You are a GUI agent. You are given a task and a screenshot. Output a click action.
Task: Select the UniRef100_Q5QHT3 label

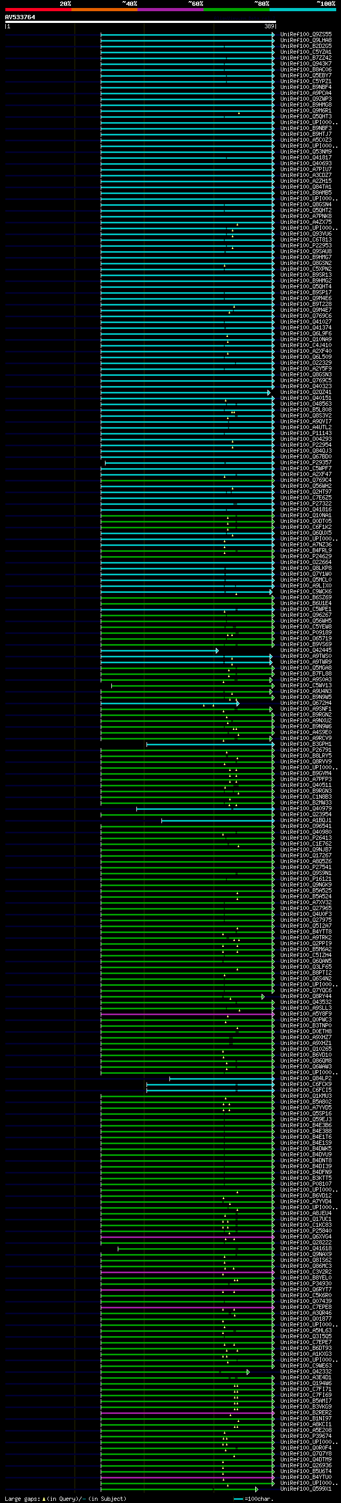(x=306, y=117)
